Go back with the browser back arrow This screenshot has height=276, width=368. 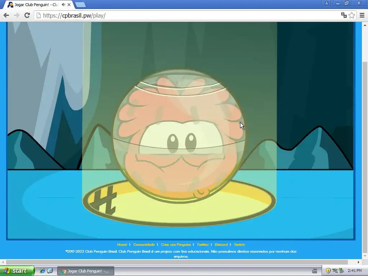6,15
